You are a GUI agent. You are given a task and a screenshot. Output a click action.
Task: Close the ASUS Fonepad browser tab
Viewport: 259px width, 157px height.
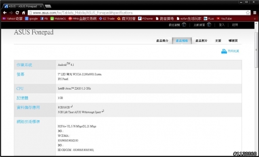(41, 6)
